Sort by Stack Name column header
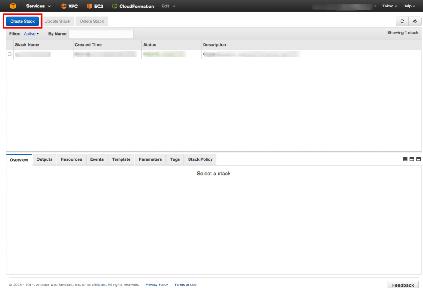Image resolution: width=423 pixels, height=288 pixels. tap(43, 45)
